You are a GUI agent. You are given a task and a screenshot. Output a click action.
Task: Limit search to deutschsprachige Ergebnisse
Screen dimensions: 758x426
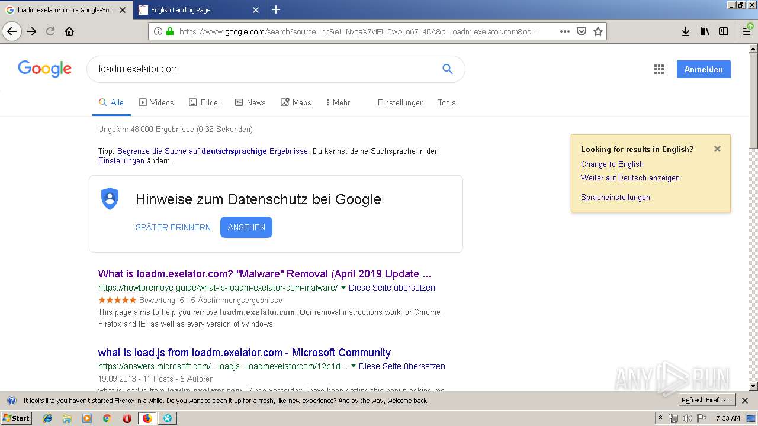point(213,151)
